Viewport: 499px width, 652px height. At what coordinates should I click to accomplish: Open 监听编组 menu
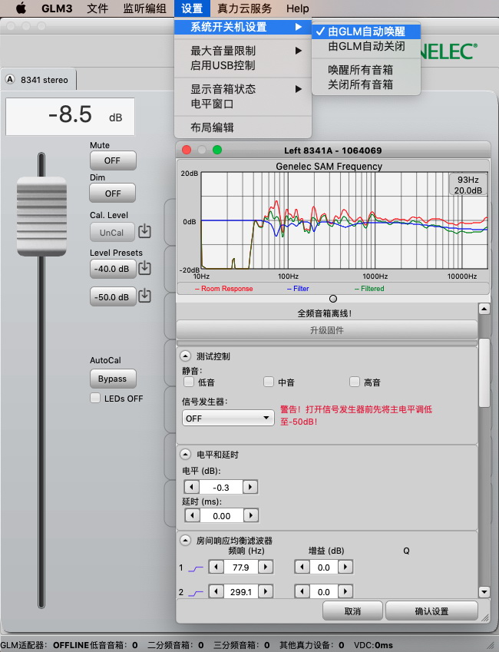(144, 8)
